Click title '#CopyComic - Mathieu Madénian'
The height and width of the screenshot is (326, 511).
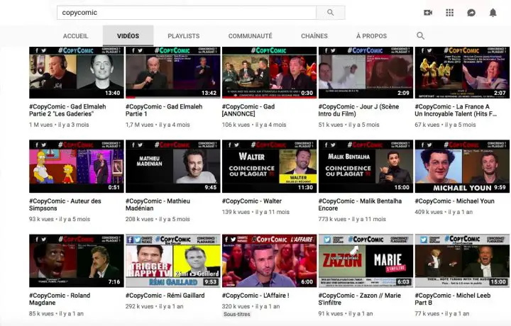[x=158, y=205]
